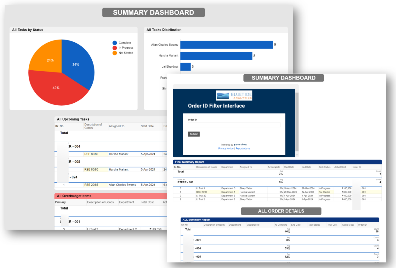Click the orange color swatch next to Not Started
396x268 pixels.
115,53
